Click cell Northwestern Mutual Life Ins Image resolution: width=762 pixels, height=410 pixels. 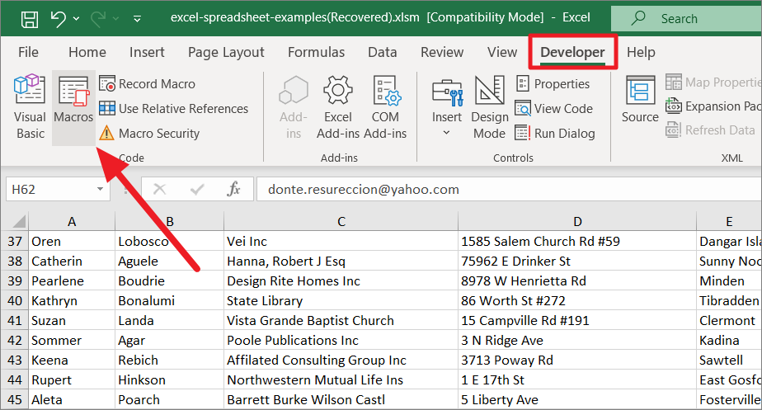(x=341, y=379)
